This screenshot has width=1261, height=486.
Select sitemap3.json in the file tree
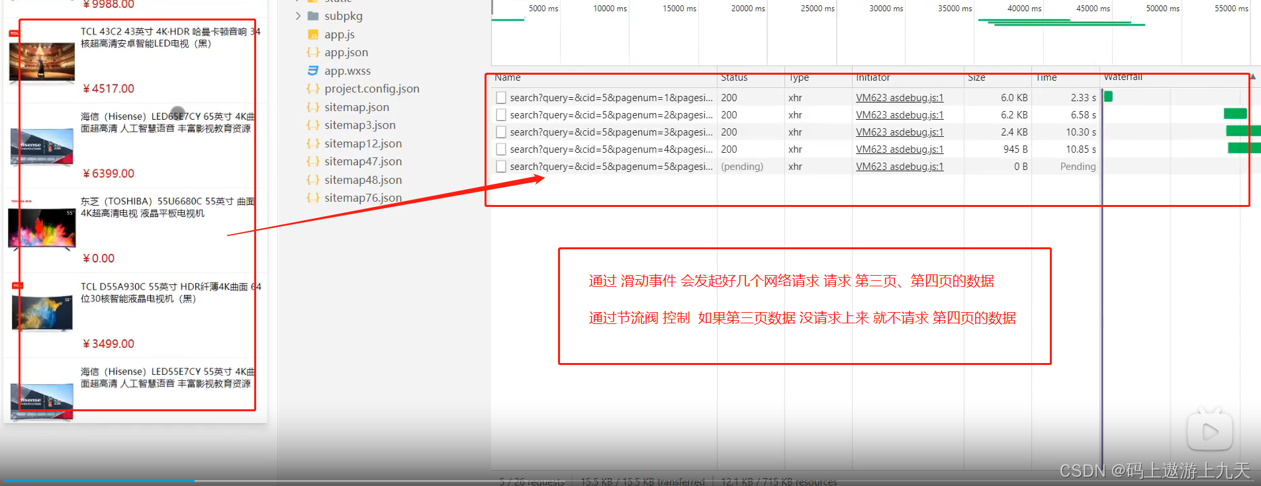click(x=360, y=125)
